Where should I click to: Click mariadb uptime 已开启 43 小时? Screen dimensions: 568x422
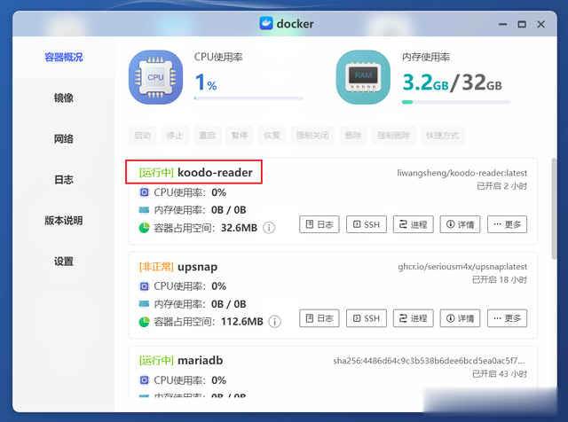tap(500, 374)
